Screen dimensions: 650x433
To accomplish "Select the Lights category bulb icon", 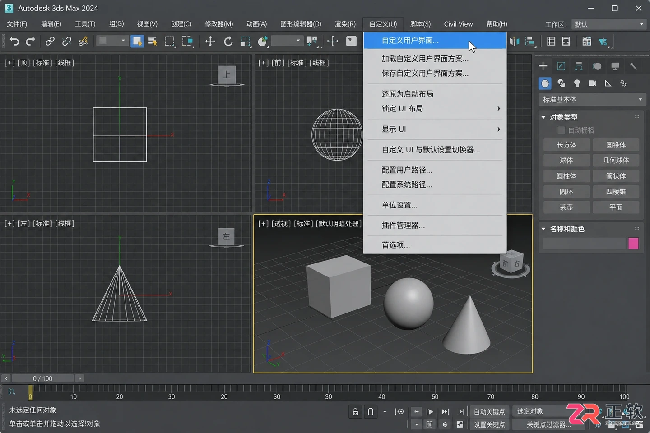I will tap(577, 83).
